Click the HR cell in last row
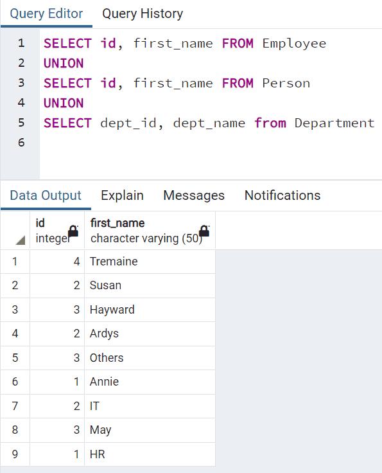This screenshot has width=382, height=473. (150, 454)
